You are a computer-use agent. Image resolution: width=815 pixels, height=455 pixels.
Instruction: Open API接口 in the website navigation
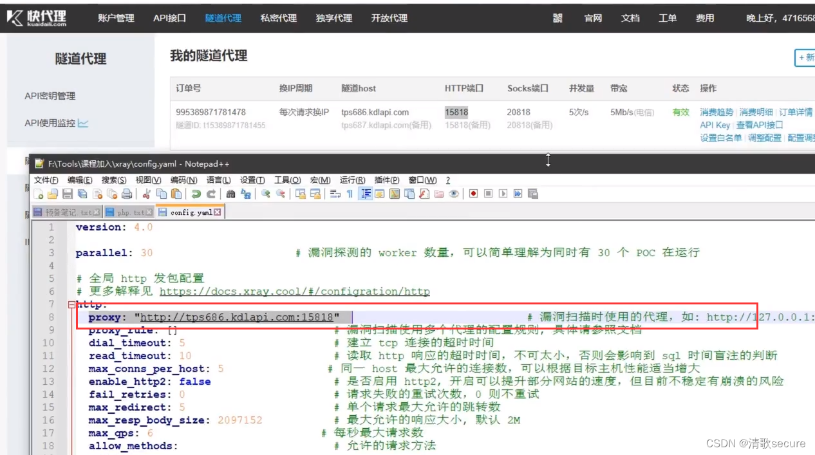point(169,18)
